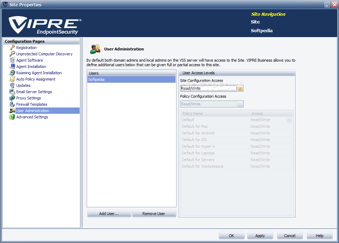Click the Unprotected Computer Discovery magnifier icon

point(12,54)
